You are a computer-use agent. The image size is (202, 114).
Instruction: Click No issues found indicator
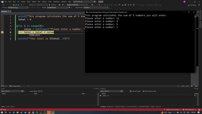click(15, 86)
